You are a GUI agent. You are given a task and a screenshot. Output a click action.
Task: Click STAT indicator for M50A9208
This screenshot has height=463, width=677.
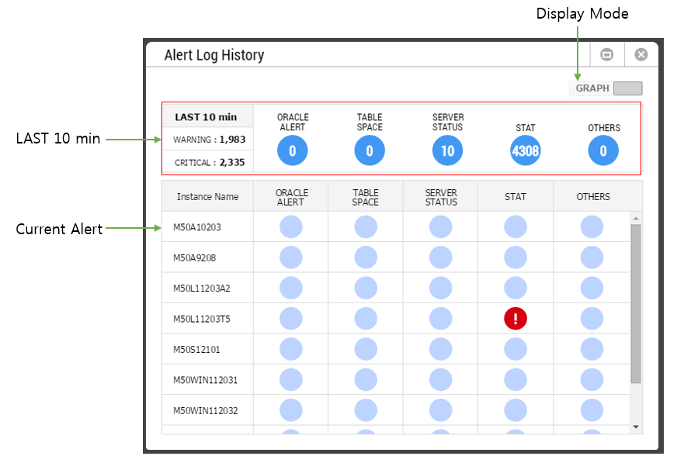pos(516,257)
